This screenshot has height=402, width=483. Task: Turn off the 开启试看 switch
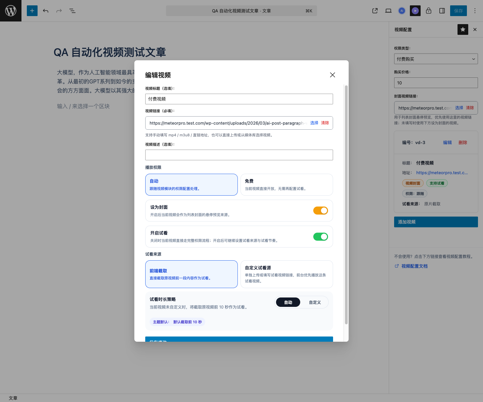(321, 237)
